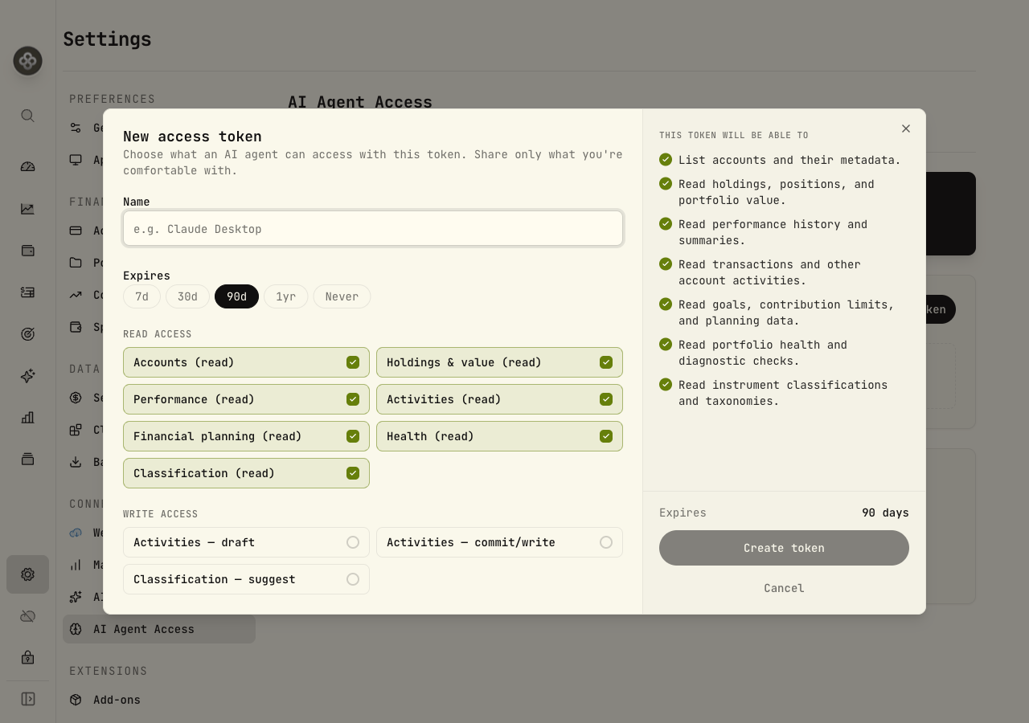The height and width of the screenshot is (723, 1029).
Task: Click the download backup icon in settings list
Action: click(x=76, y=462)
